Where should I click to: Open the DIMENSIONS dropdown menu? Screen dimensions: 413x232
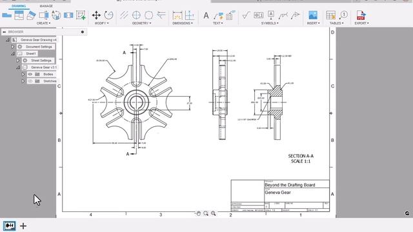point(183,23)
